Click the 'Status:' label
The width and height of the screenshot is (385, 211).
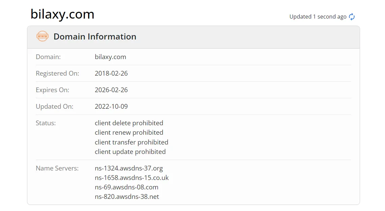[x=46, y=123]
